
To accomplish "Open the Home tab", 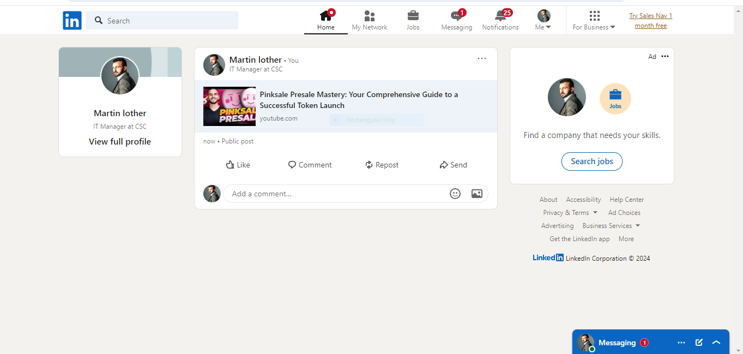I will click(326, 20).
